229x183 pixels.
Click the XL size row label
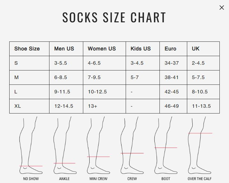(x=18, y=106)
